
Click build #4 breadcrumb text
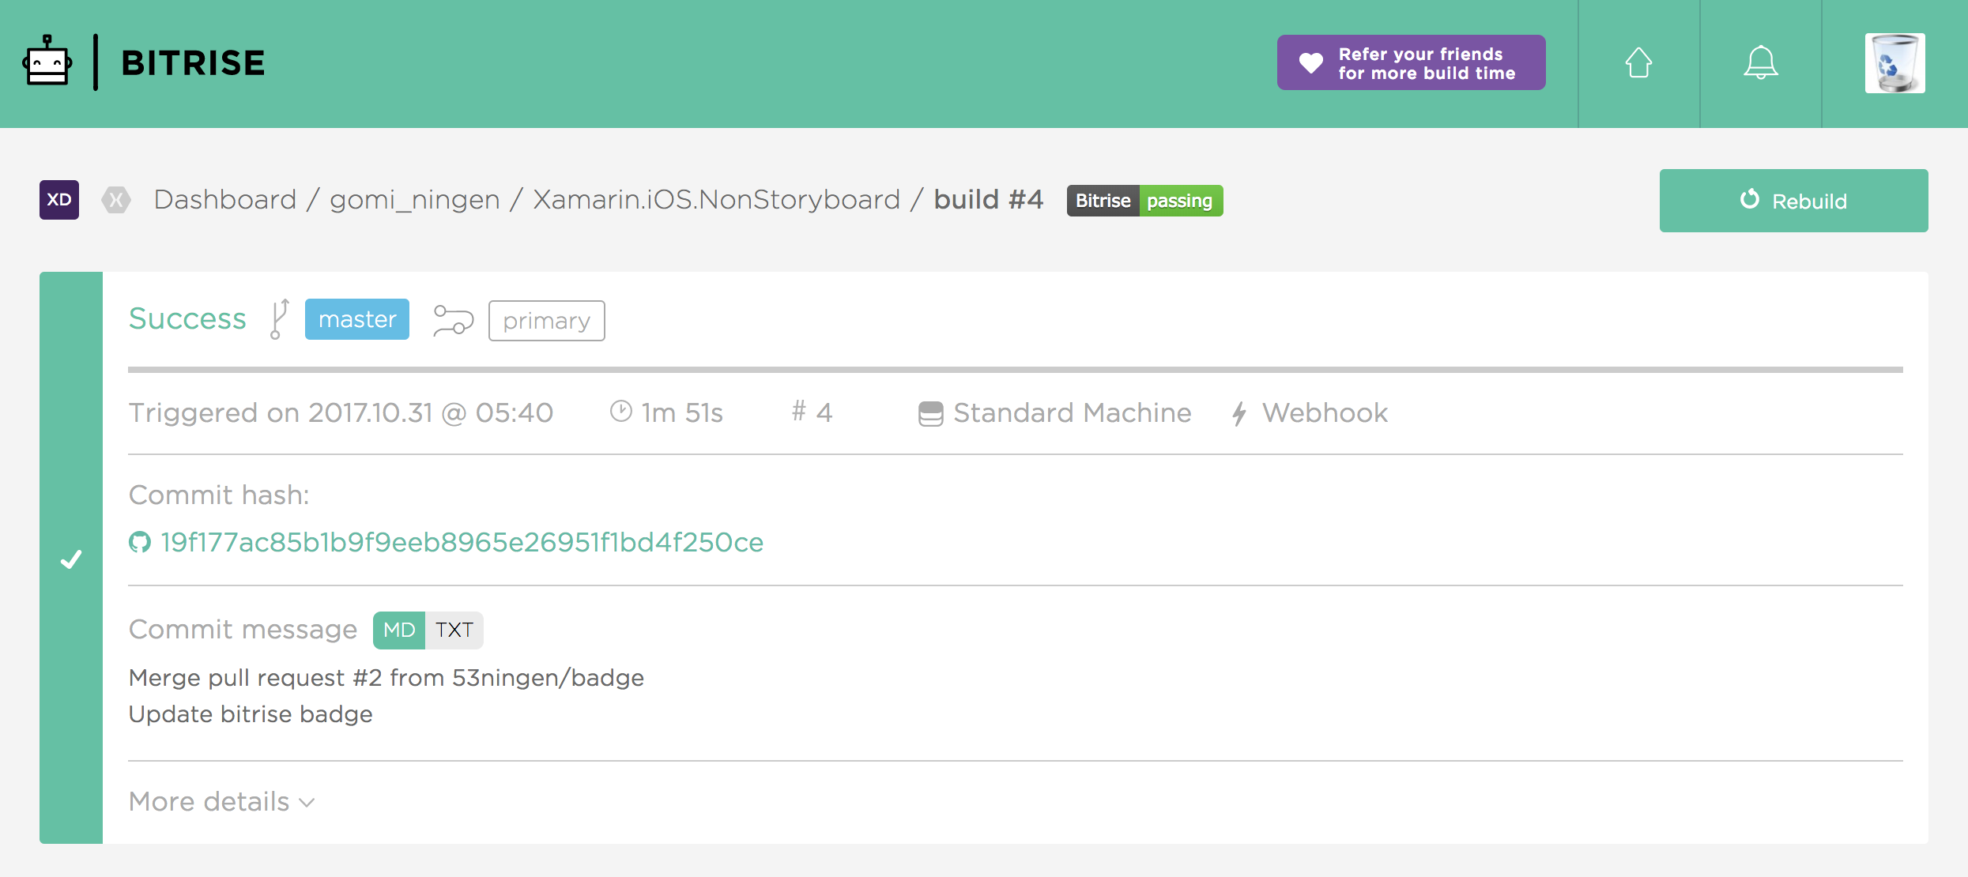tap(989, 199)
